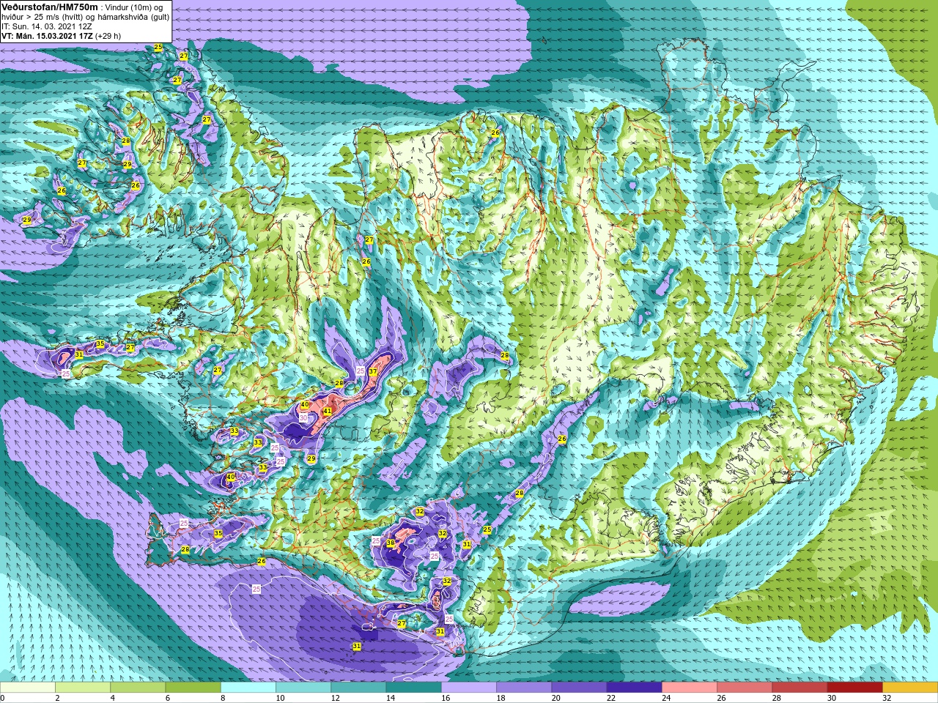Select the salmon 26–28 m/s legend swatch
Screen dimensions: 938x703
pos(745,688)
